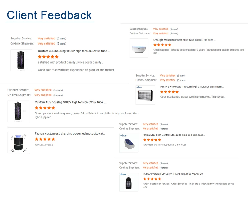
Task: Open "Factory wholesale 100sqm high efficiency aluminum" link
Action: [192, 87]
